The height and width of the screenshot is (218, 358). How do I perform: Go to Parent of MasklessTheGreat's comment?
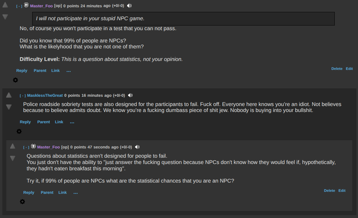click(x=44, y=122)
